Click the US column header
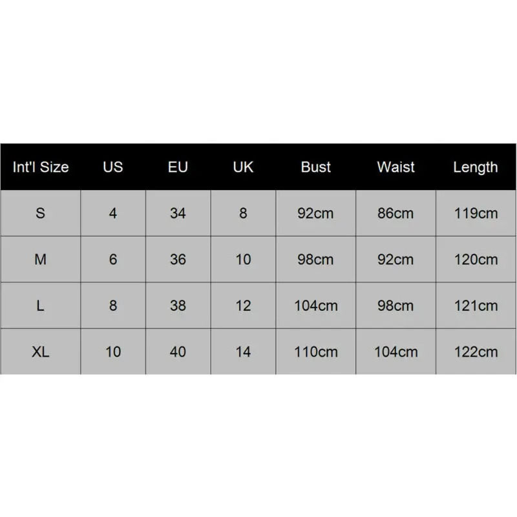 tap(113, 167)
